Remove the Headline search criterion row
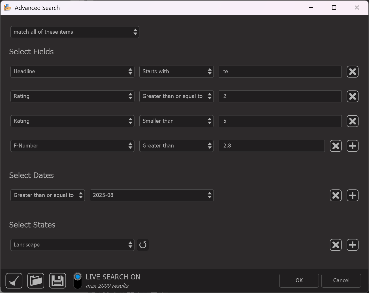Screen dimensions: 369x293 tap(353, 72)
